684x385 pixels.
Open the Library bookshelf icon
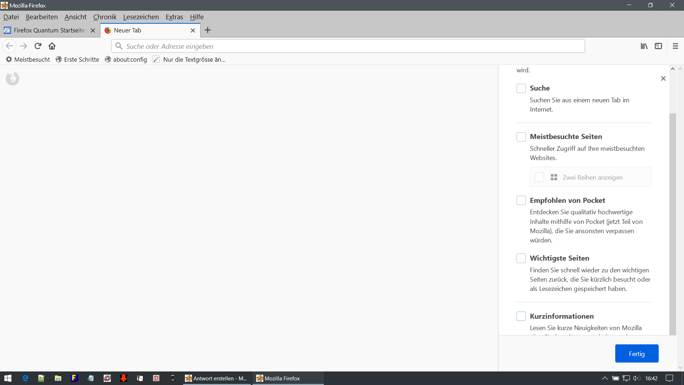coord(644,46)
